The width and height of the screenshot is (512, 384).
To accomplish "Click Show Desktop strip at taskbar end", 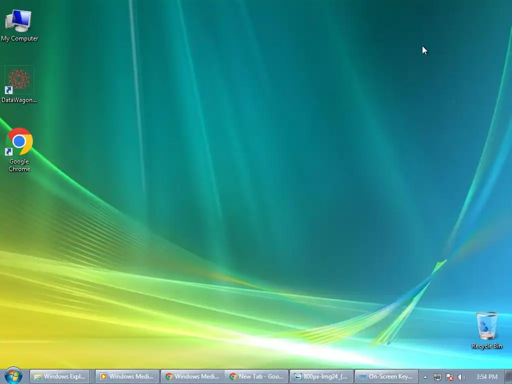I will click(508, 376).
